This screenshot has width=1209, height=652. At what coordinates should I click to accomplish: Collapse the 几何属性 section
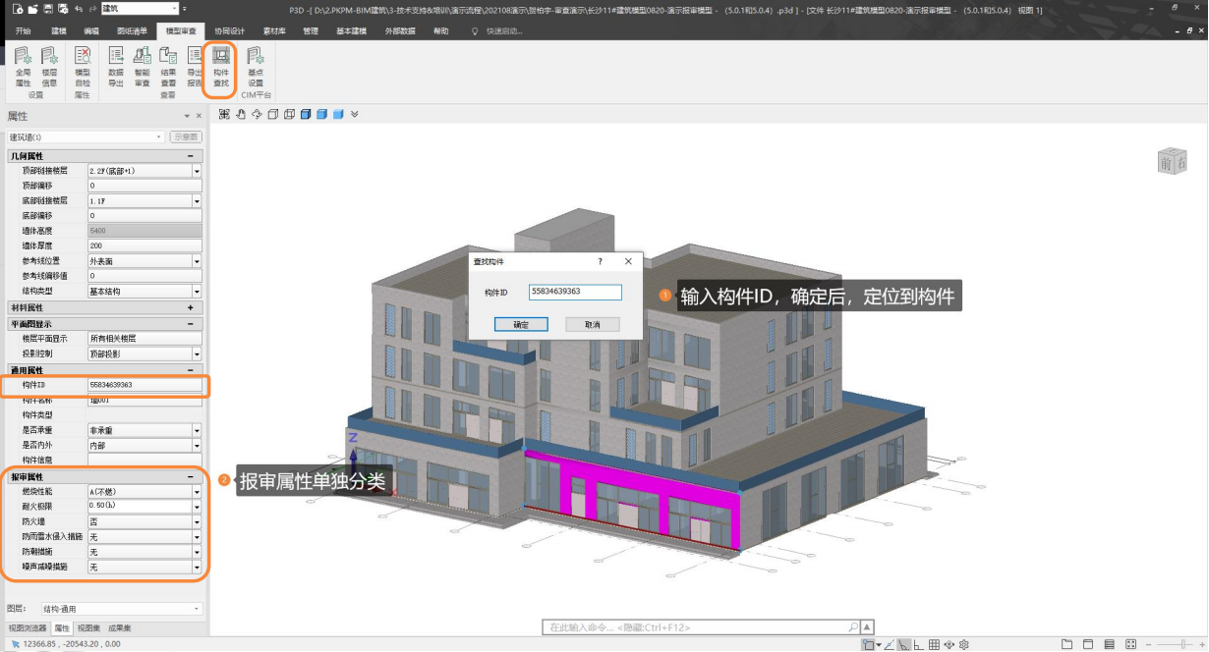[x=190, y=156]
